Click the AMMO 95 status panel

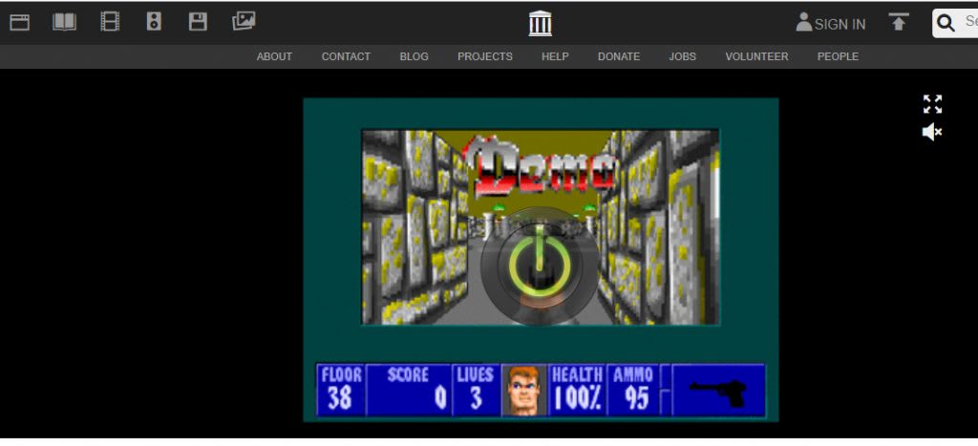tap(632, 391)
